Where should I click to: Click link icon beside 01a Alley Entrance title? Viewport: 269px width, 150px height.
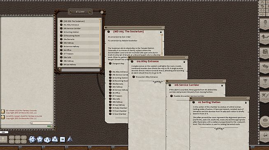click(x=132, y=61)
